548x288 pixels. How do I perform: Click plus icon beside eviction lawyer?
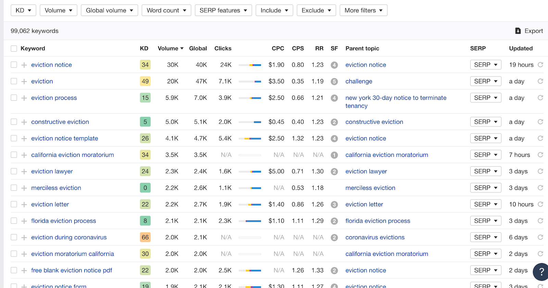(24, 172)
